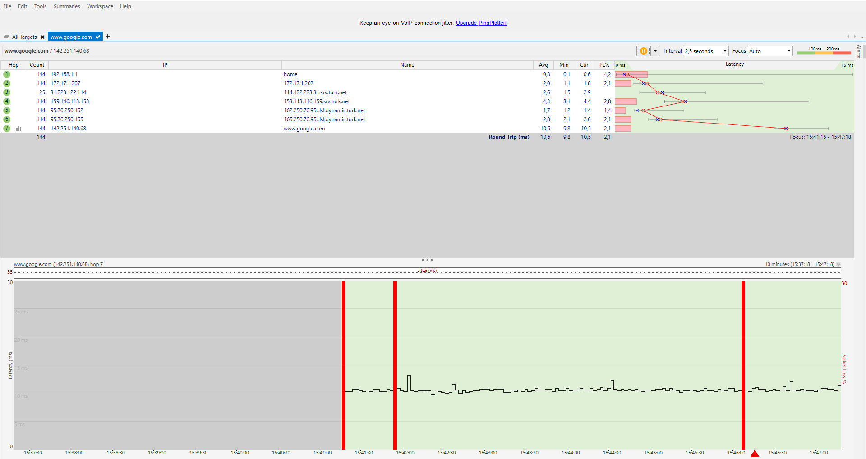Click the 100ms/200ms latency color scale
Screen dimensions: 866x459
pos(823,51)
